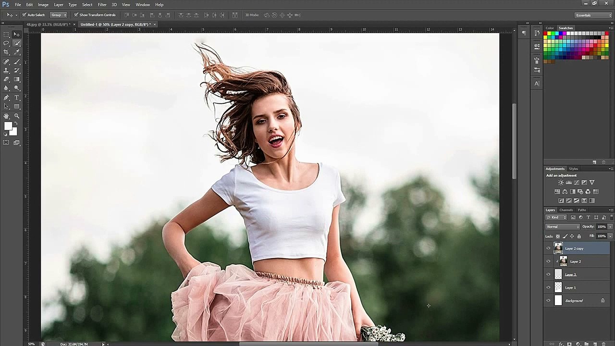Select the Horizontal Type tool
This screenshot has width=615, height=346.
tap(17, 98)
